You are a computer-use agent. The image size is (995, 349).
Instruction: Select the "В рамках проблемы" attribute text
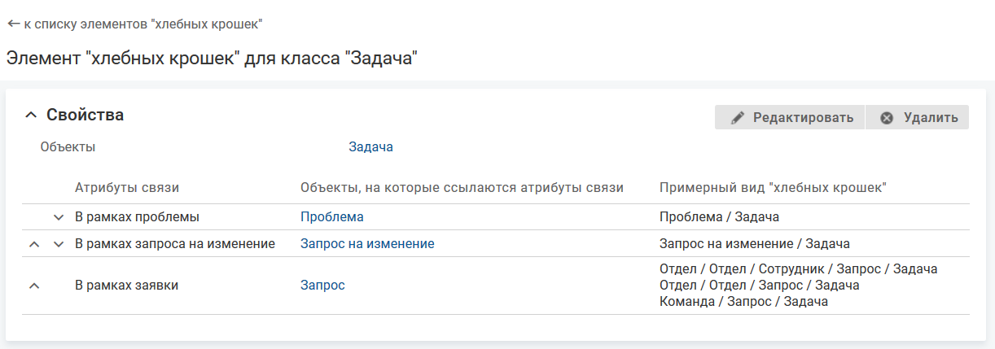pos(137,217)
